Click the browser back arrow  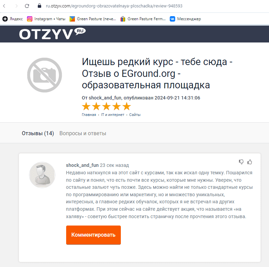coord(4,6)
